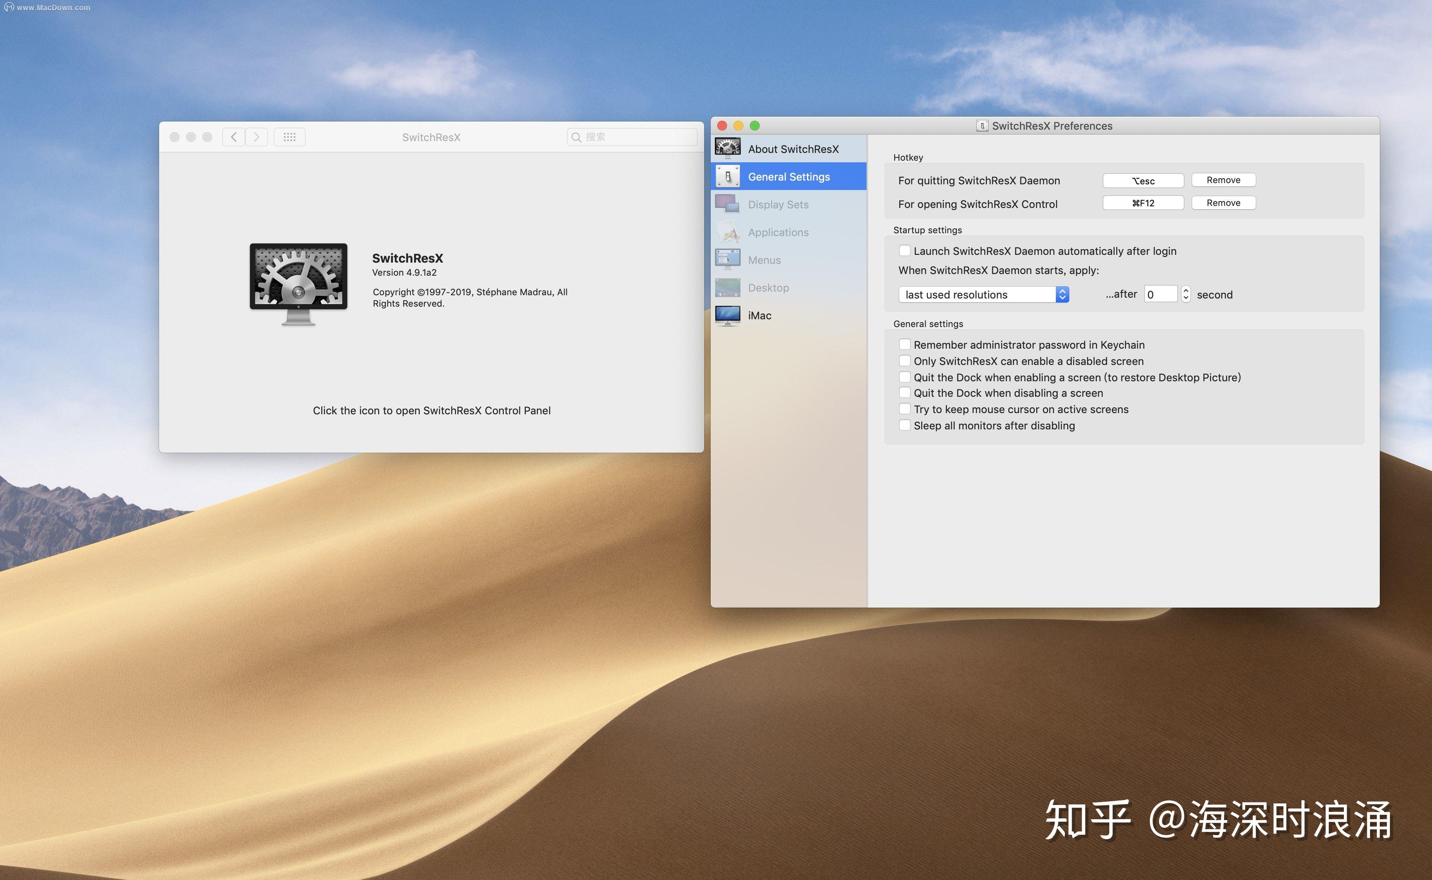Image resolution: width=1432 pixels, height=880 pixels.
Task: Click the back arrow in the SwitchResX window
Action: coord(233,137)
